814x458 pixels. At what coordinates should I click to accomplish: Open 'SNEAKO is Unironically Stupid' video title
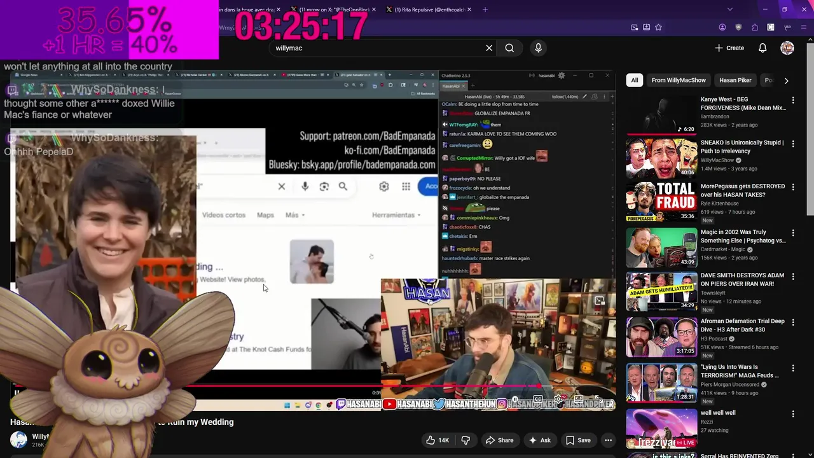[742, 147]
